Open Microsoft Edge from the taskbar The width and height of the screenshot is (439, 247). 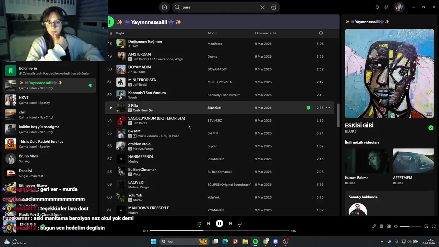[225, 242]
